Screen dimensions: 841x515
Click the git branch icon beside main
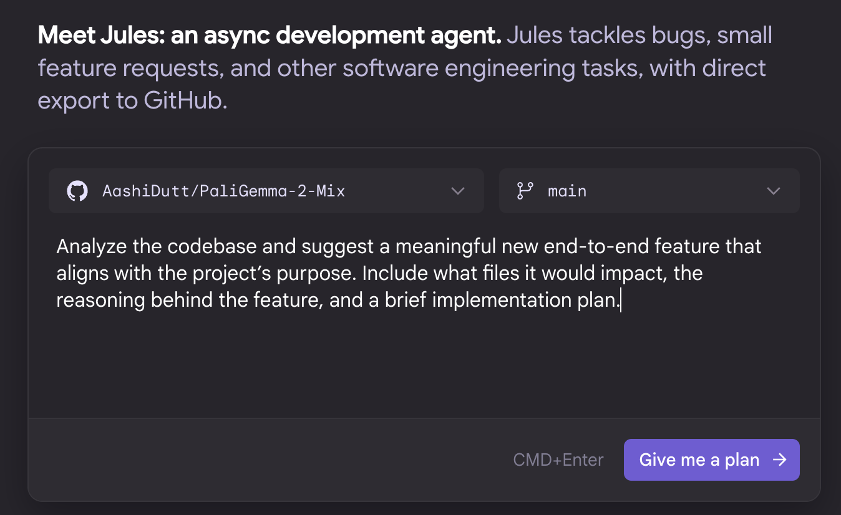525,191
